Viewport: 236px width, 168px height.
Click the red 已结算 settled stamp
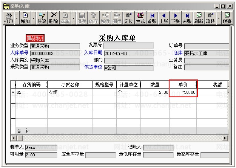pyautogui.click(x=35, y=38)
